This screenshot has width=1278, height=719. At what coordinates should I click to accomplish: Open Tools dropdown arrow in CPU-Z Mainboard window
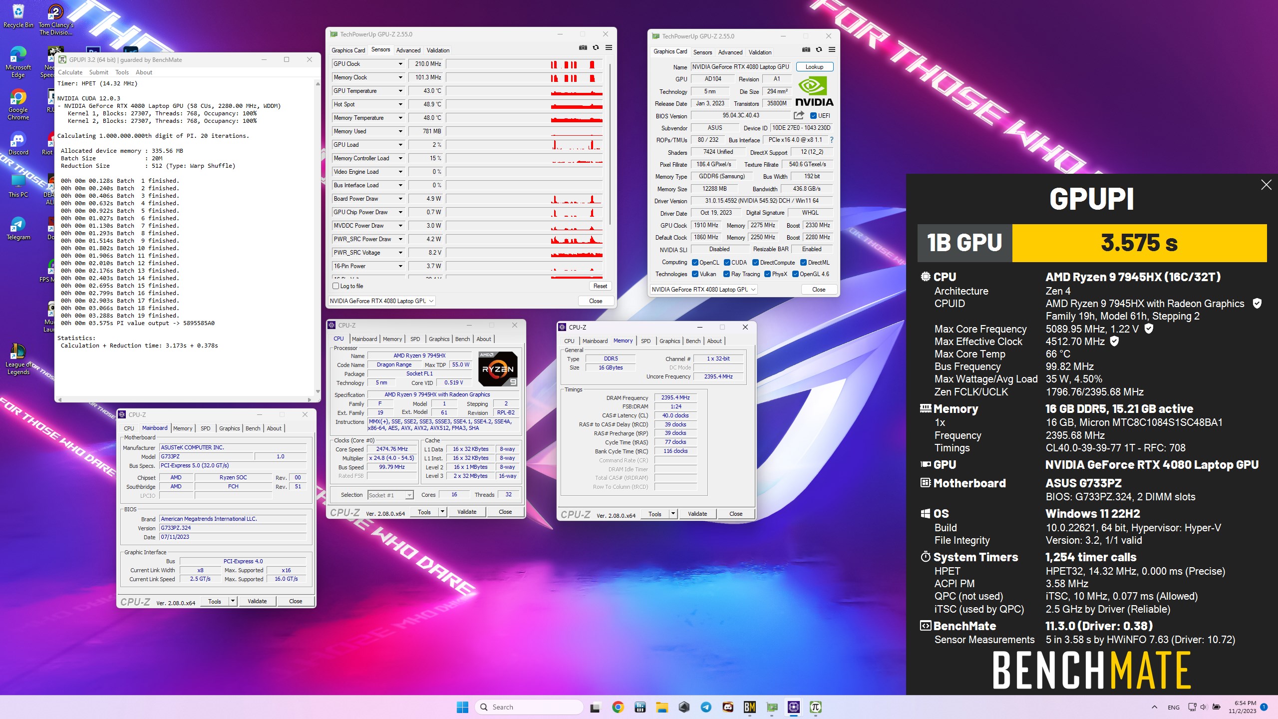coord(233,602)
